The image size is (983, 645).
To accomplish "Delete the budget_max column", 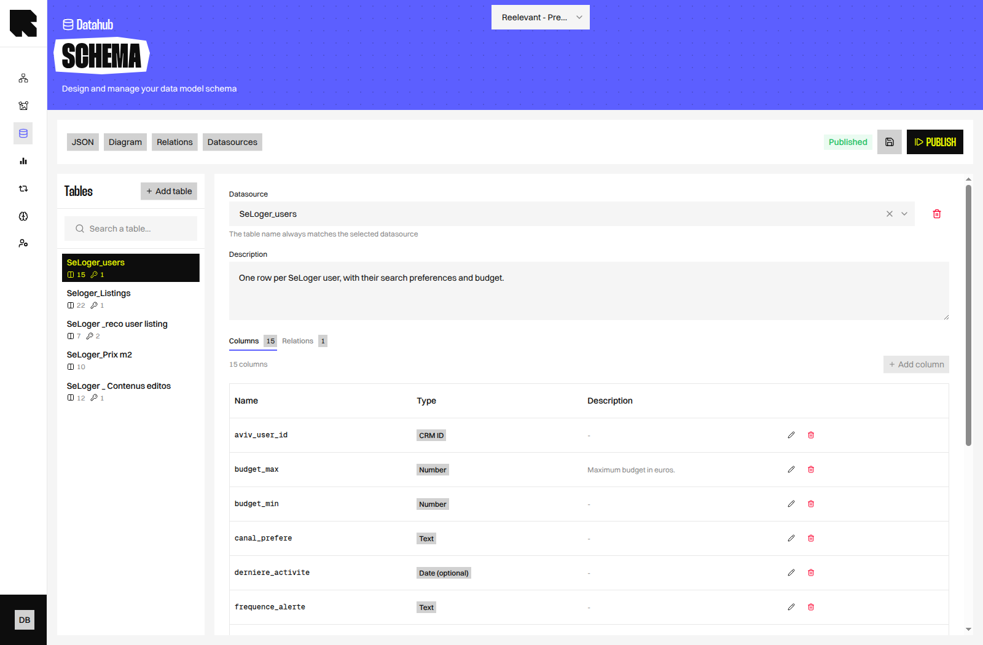I will coord(811,469).
